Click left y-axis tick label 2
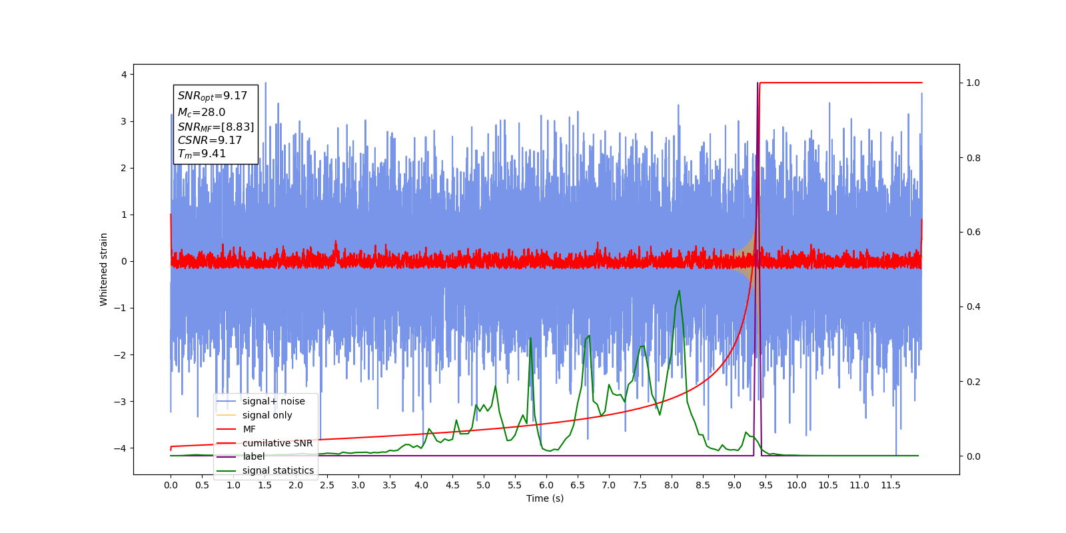The width and height of the screenshot is (1066, 533). pyautogui.click(x=124, y=168)
